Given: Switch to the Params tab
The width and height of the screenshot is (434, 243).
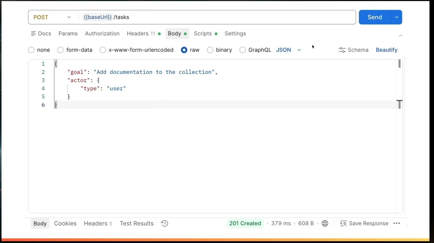Looking at the screenshot, I should [x=68, y=33].
